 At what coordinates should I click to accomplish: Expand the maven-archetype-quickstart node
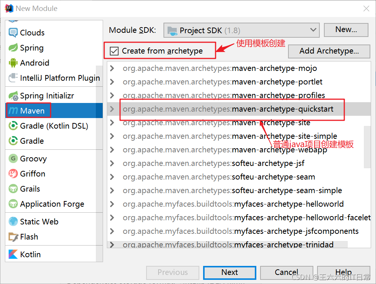coord(112,109)
